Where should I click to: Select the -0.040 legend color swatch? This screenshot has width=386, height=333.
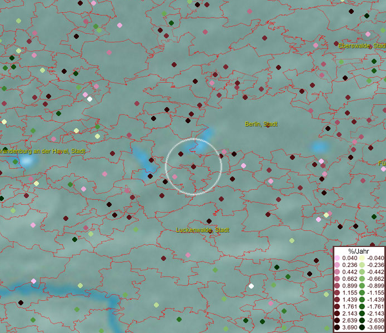click(362, 258)
